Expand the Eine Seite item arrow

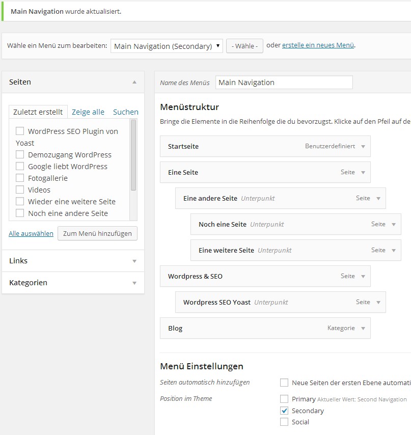(363, 173)
